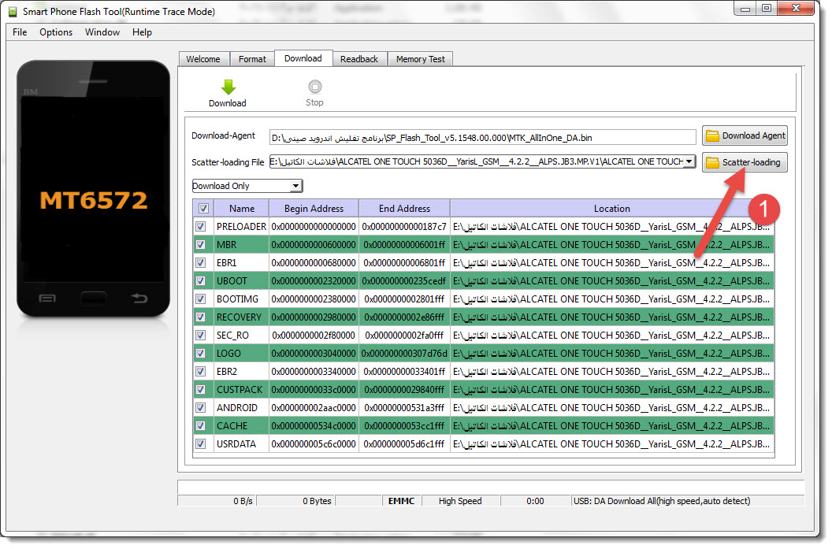Minimize the Flash Tool window
Screen dimensions: 832x549
(x=745, y=8)
